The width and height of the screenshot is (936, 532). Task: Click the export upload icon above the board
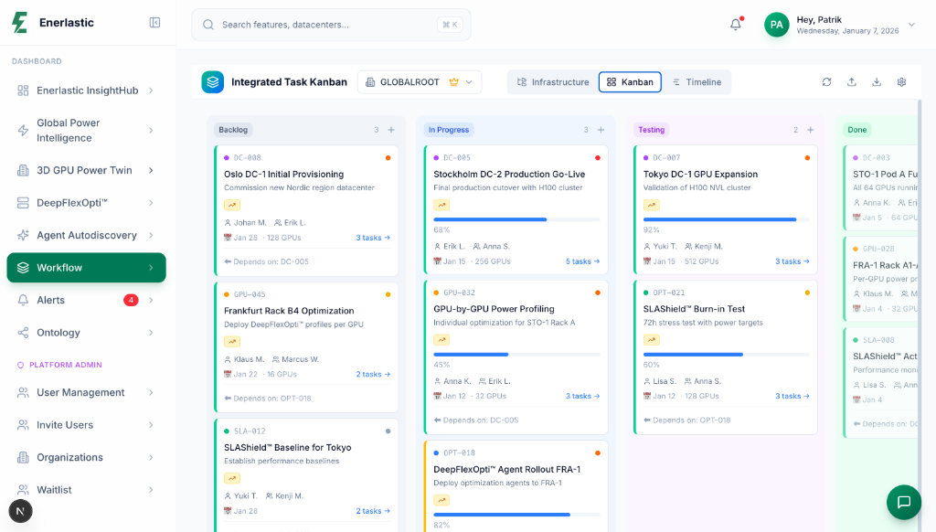851,81
